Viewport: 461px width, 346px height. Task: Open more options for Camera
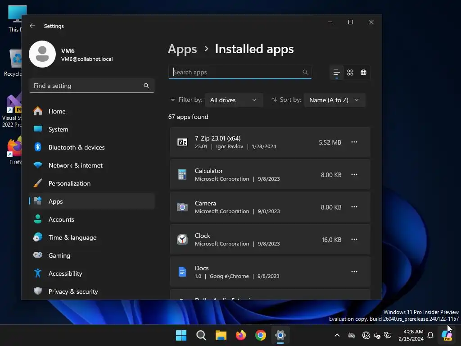tap(354, 207)
